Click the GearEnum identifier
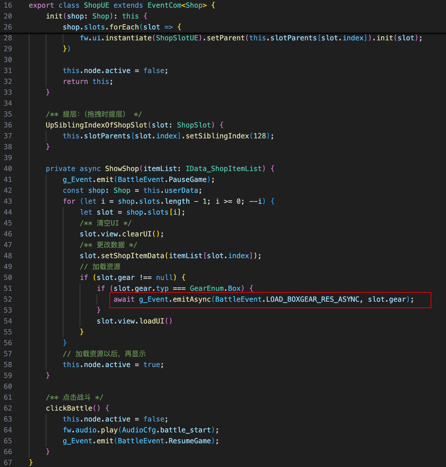Image resolution: width=446 pixels, height=467 pixels. point(207,288)
